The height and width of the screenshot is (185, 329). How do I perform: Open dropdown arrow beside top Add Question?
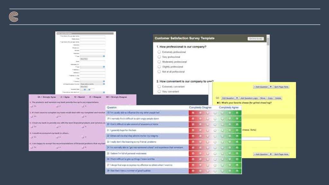tap(271, 87)
